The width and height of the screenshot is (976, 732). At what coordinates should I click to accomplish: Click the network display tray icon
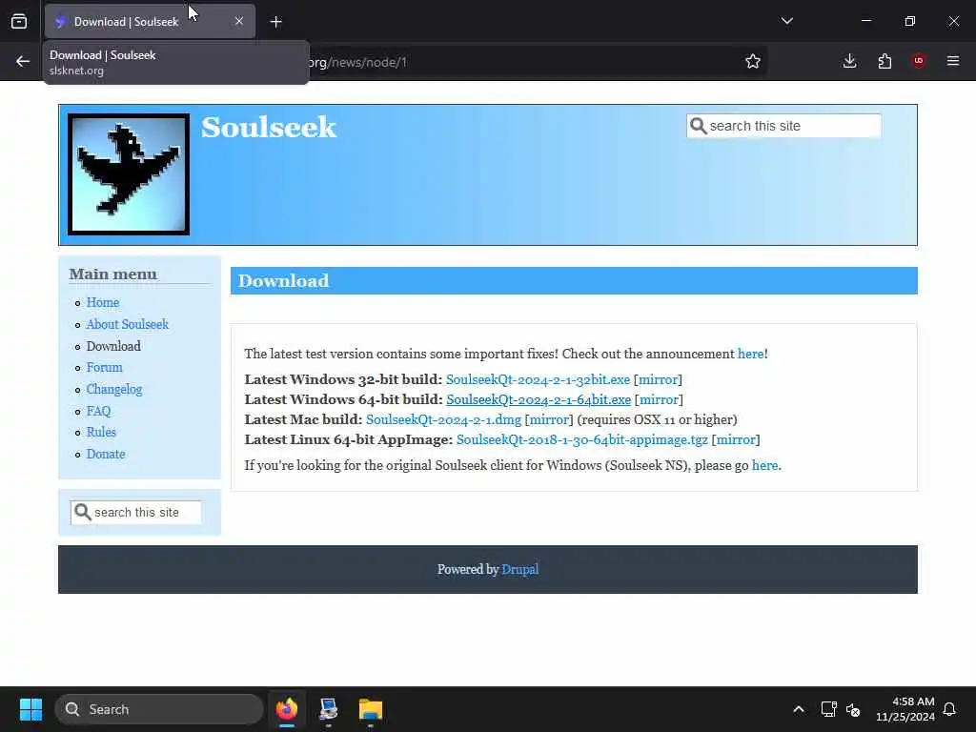coord(828,709)
